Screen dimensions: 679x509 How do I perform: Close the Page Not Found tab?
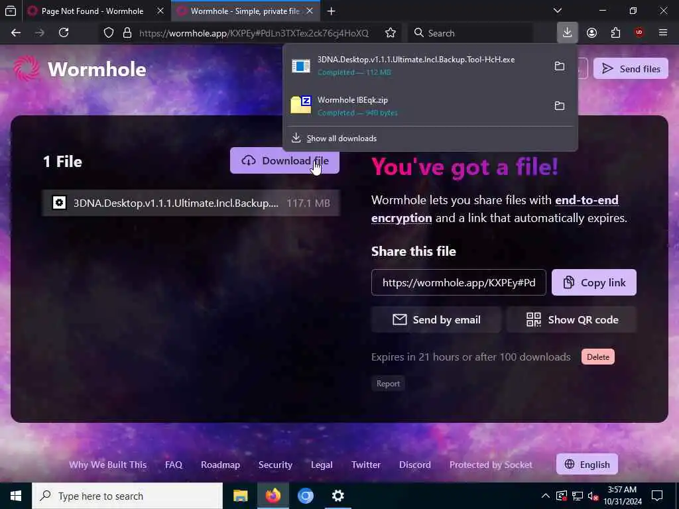(x=160, y=11)
